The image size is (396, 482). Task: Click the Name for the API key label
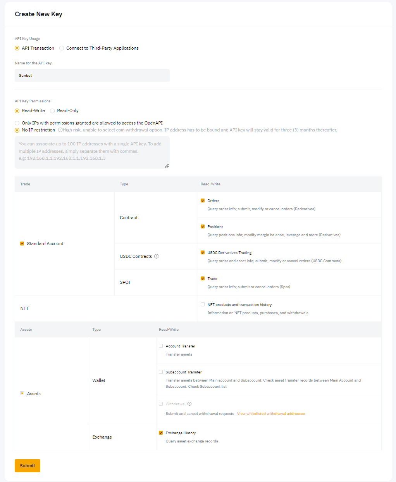33,63
